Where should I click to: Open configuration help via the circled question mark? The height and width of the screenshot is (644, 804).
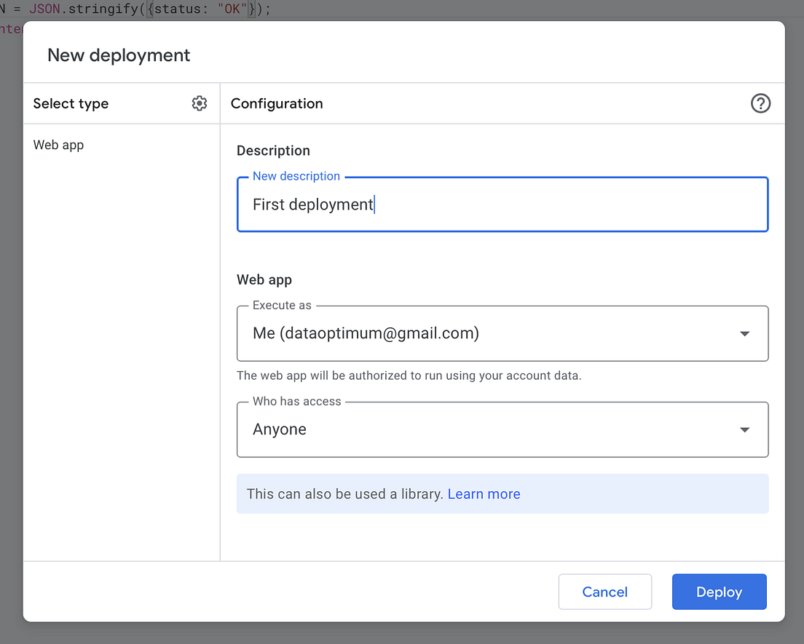760,103
